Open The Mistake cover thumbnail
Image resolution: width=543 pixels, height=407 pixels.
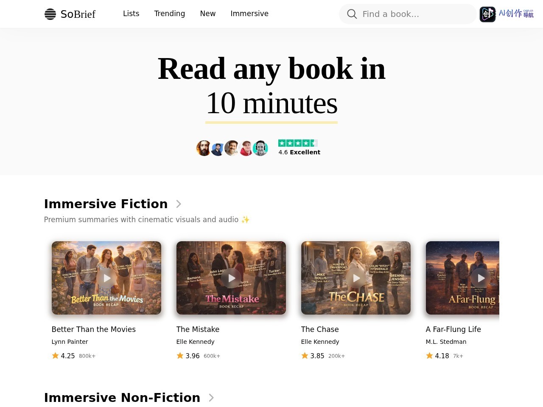(231, 278)
